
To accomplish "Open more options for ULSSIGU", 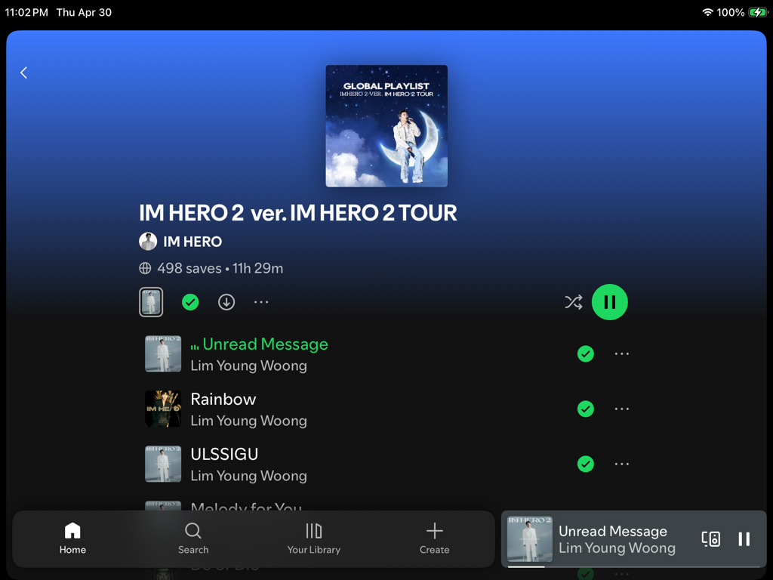I will (x=622, y=464).
